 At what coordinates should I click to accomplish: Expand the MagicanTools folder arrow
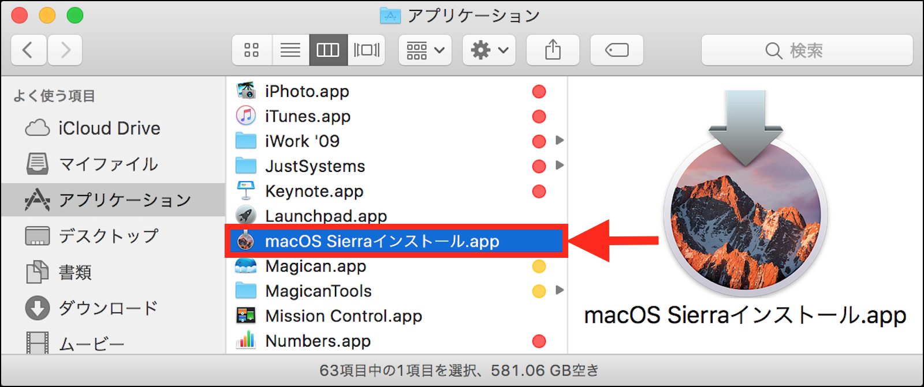(x=559, y=290)
